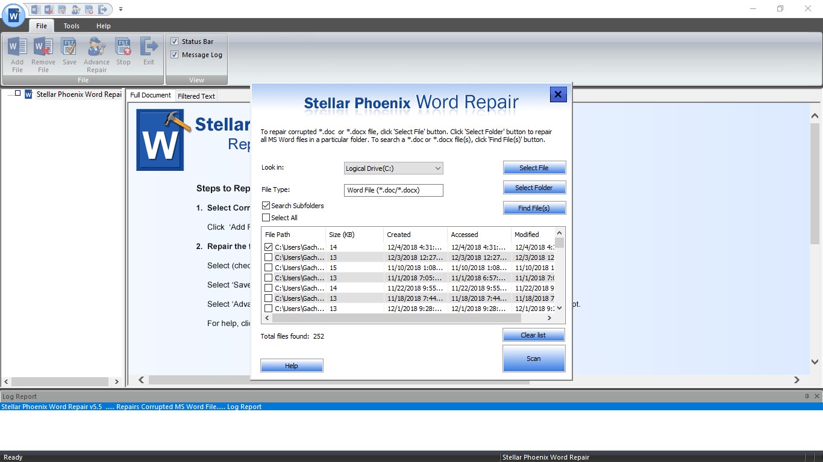The width and height of the screenshot is (823, 462).
Task: Click the Save ribbon icon
Action: 69,51
